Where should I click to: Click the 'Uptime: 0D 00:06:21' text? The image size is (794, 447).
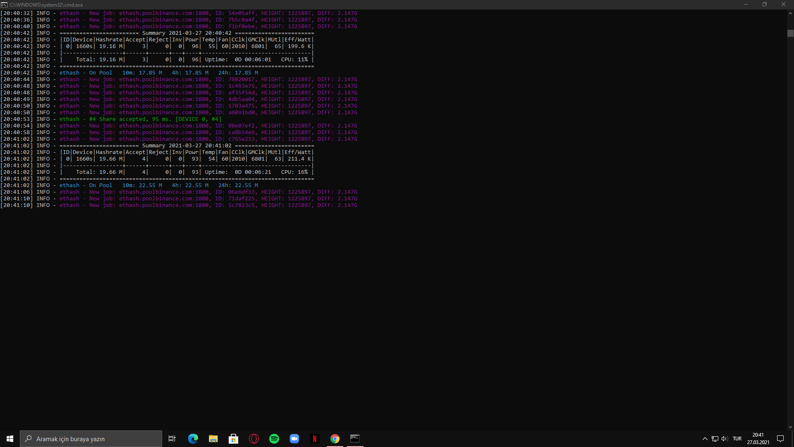click(x=238, y=172)
